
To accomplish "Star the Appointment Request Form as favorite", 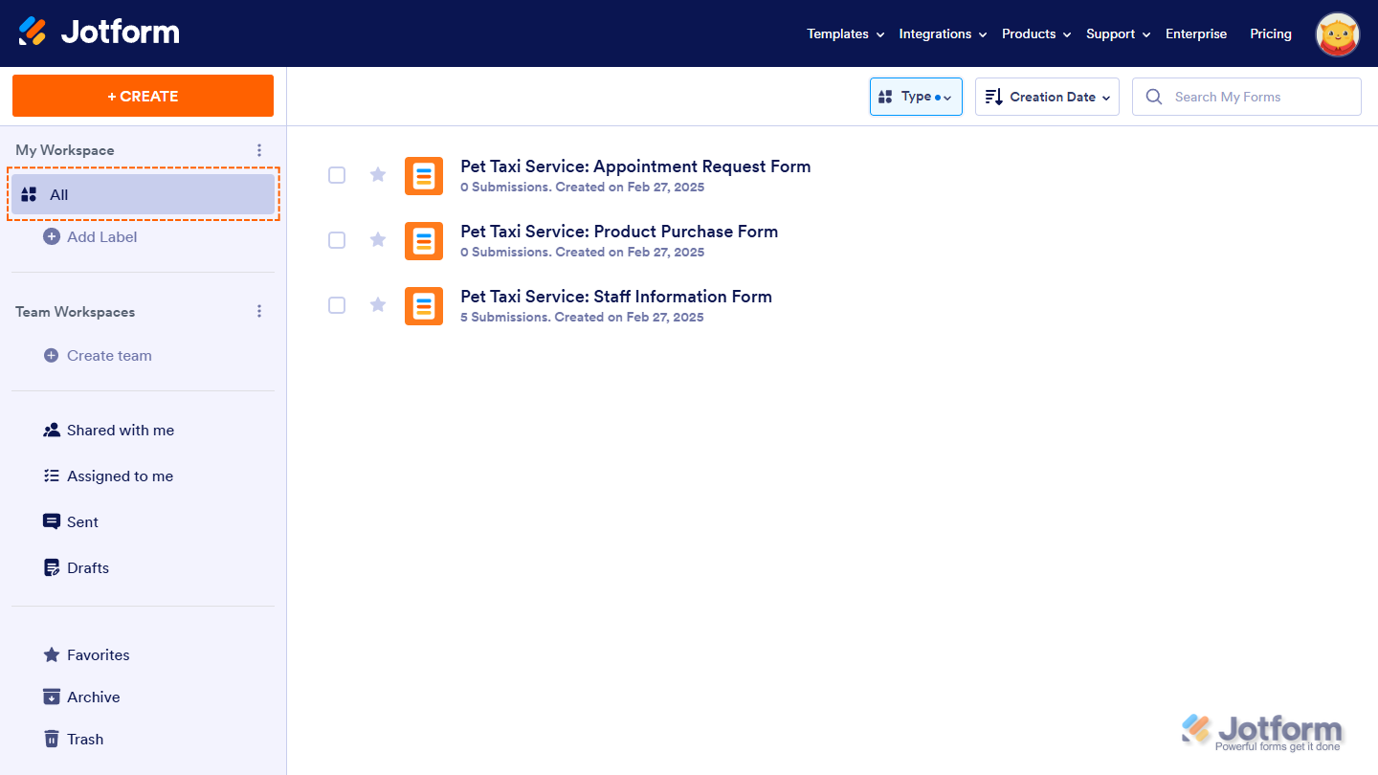I will point(378,175).
